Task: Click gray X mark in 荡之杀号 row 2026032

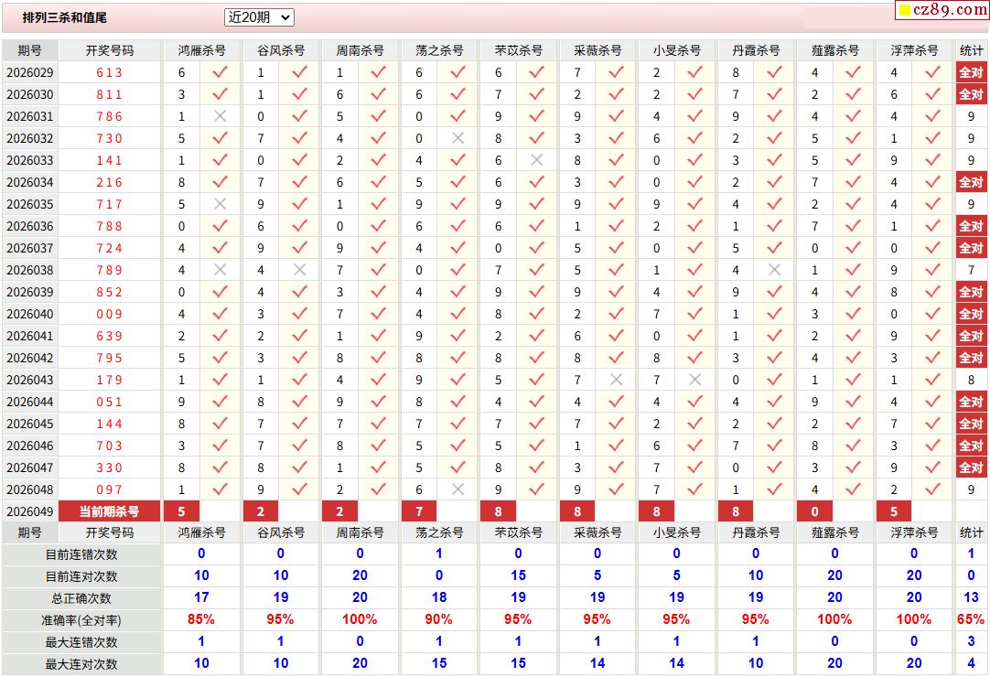Action: 457,138
